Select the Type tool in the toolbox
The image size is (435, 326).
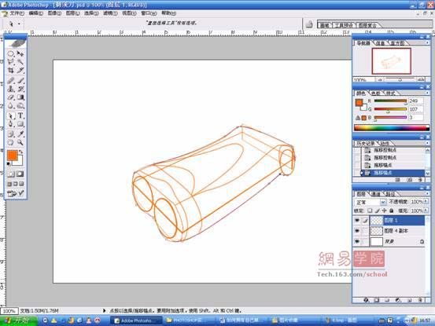click(x=20, y=115)
